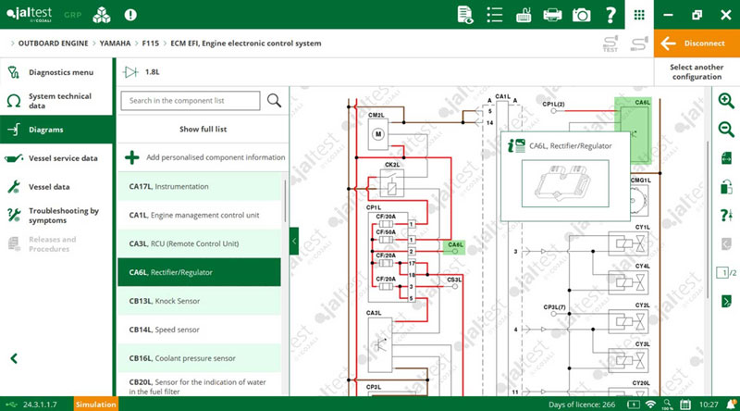Click the cable connection icon beside TEST
Viewport: 740px width, 411px height.
point(639,44)
